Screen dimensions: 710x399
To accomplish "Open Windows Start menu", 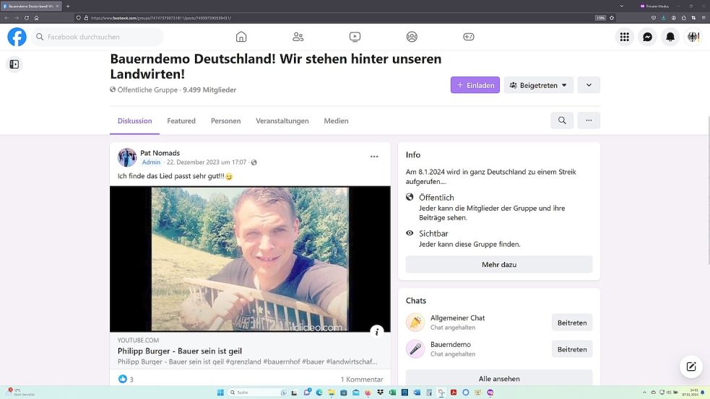I will (220, 393).
